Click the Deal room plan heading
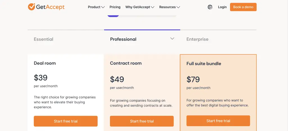The image size is (288, 131). 45,63
